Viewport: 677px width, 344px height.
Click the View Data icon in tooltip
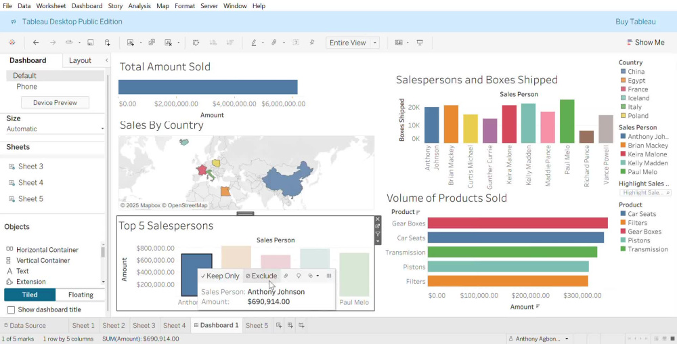(329, 276)
